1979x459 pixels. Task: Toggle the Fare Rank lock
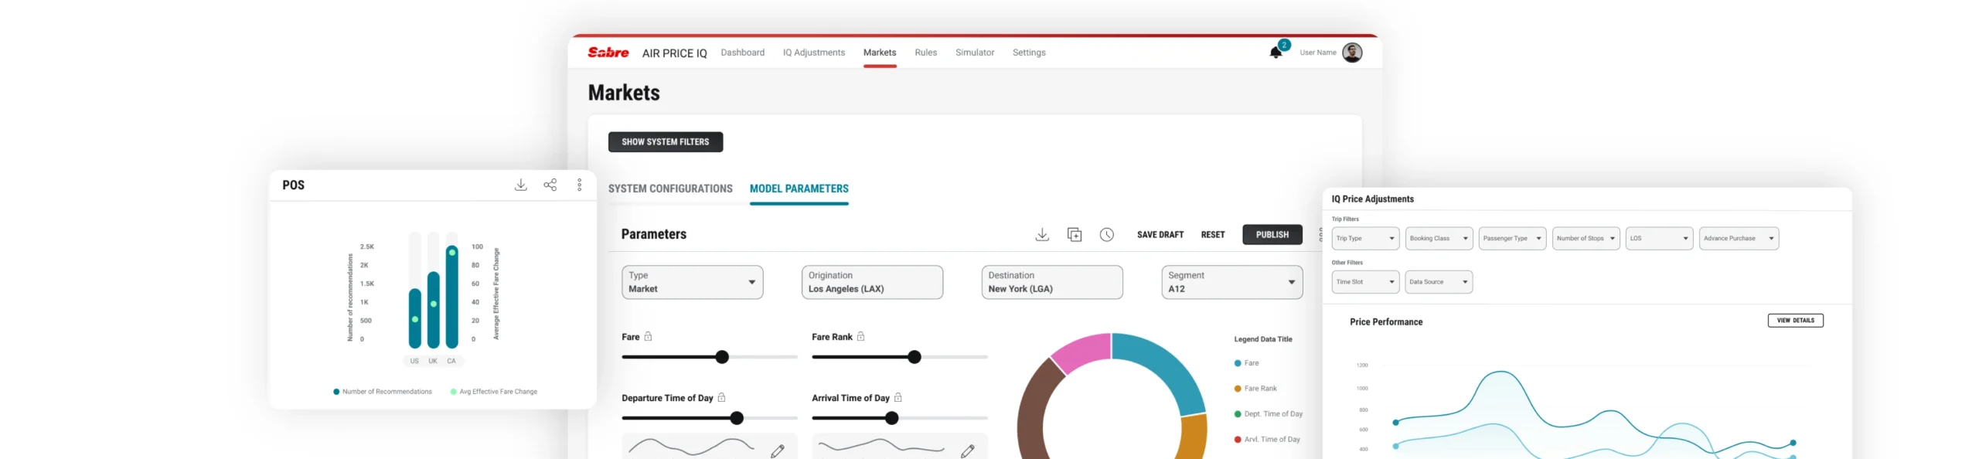click(860, 337)
